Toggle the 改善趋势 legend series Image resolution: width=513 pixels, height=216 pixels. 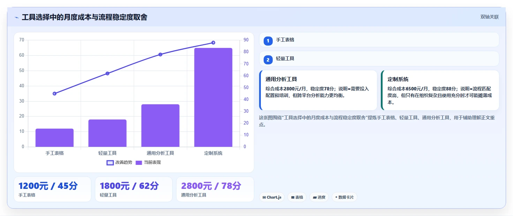coord(120,162)
